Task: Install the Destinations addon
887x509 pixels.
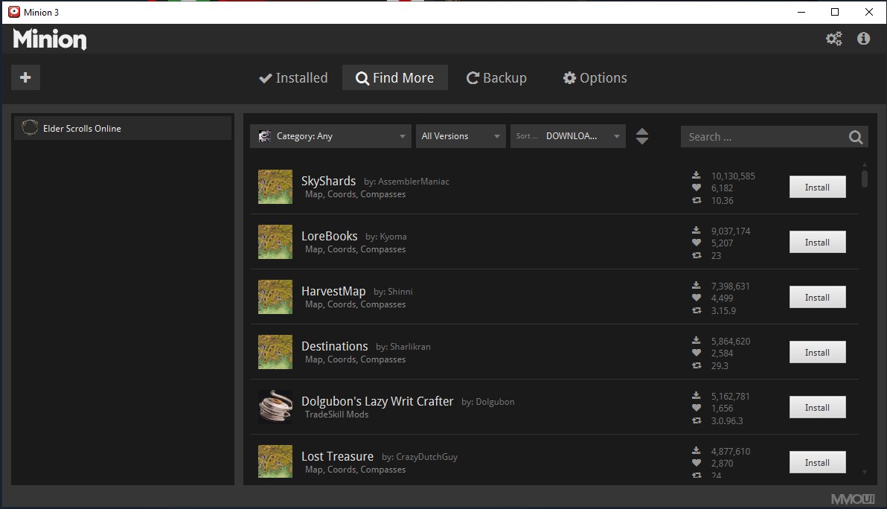Action: [817, 352]
